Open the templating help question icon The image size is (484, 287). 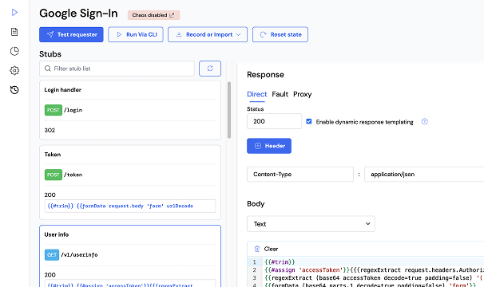coord(425,121)
